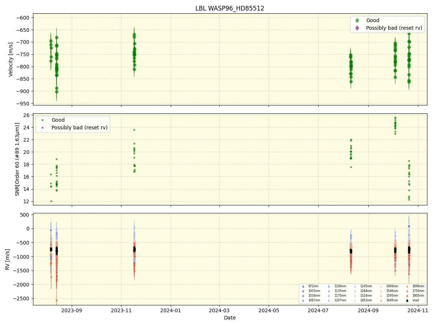Click the RV [m/s] axis label

click(x=8, y=259)
